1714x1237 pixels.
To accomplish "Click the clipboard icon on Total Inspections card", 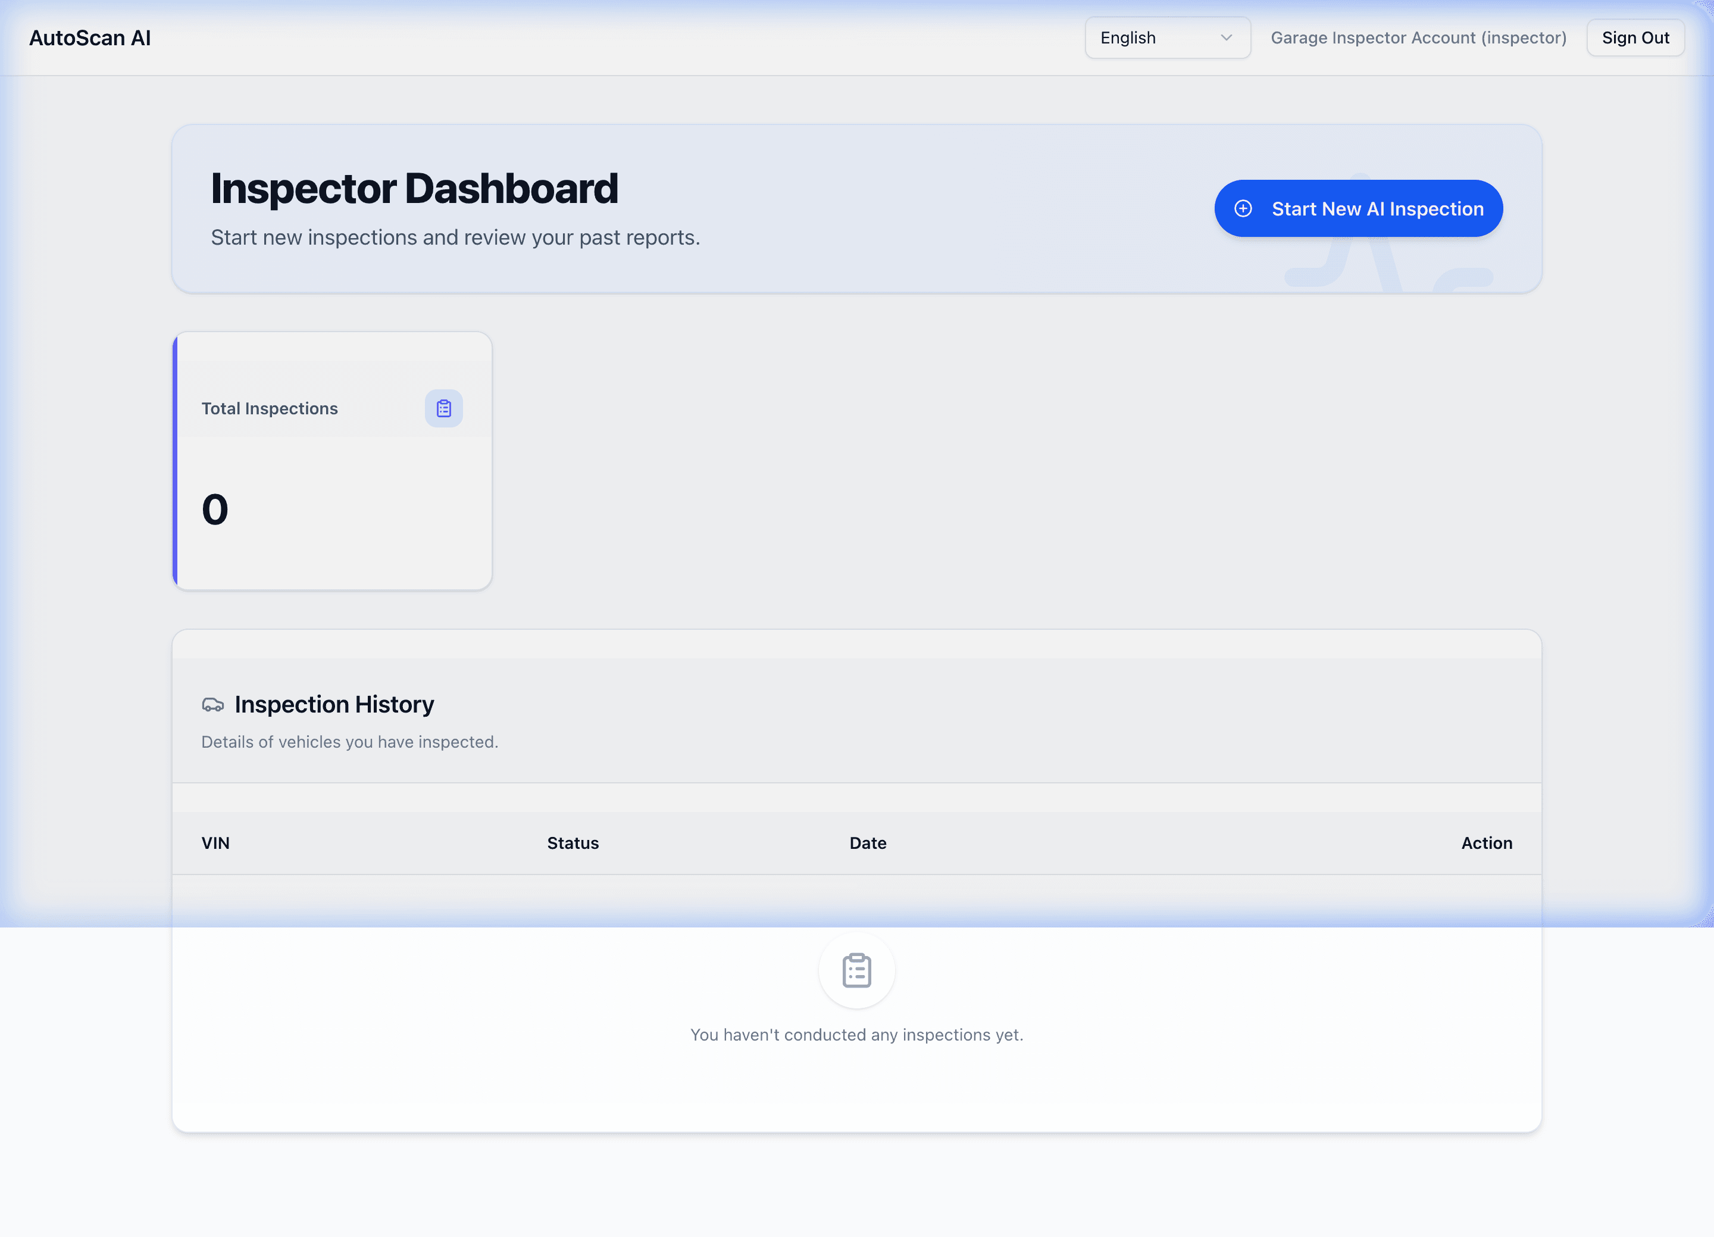I will click(443, 408).
